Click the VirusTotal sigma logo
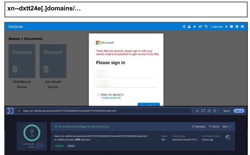 [10, 111]
